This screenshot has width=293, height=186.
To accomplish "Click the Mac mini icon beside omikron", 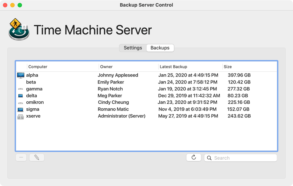I will coord(21,103).
